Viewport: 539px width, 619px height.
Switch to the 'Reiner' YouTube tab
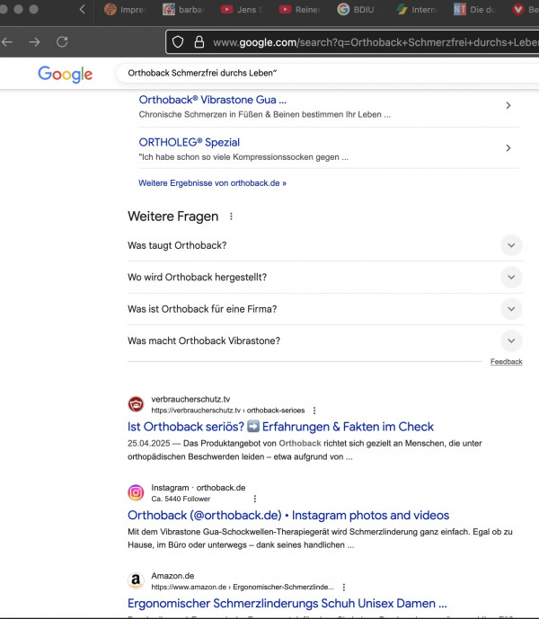300,10
